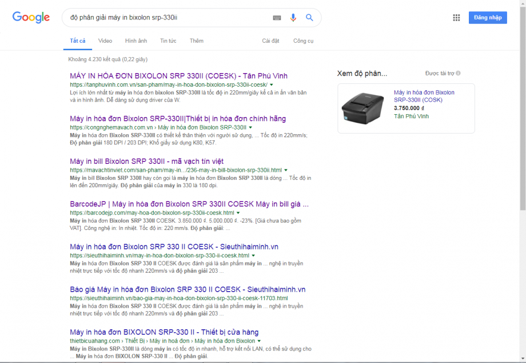Click Tân Phú Vinh seller name in ad

tap(411, 116)
